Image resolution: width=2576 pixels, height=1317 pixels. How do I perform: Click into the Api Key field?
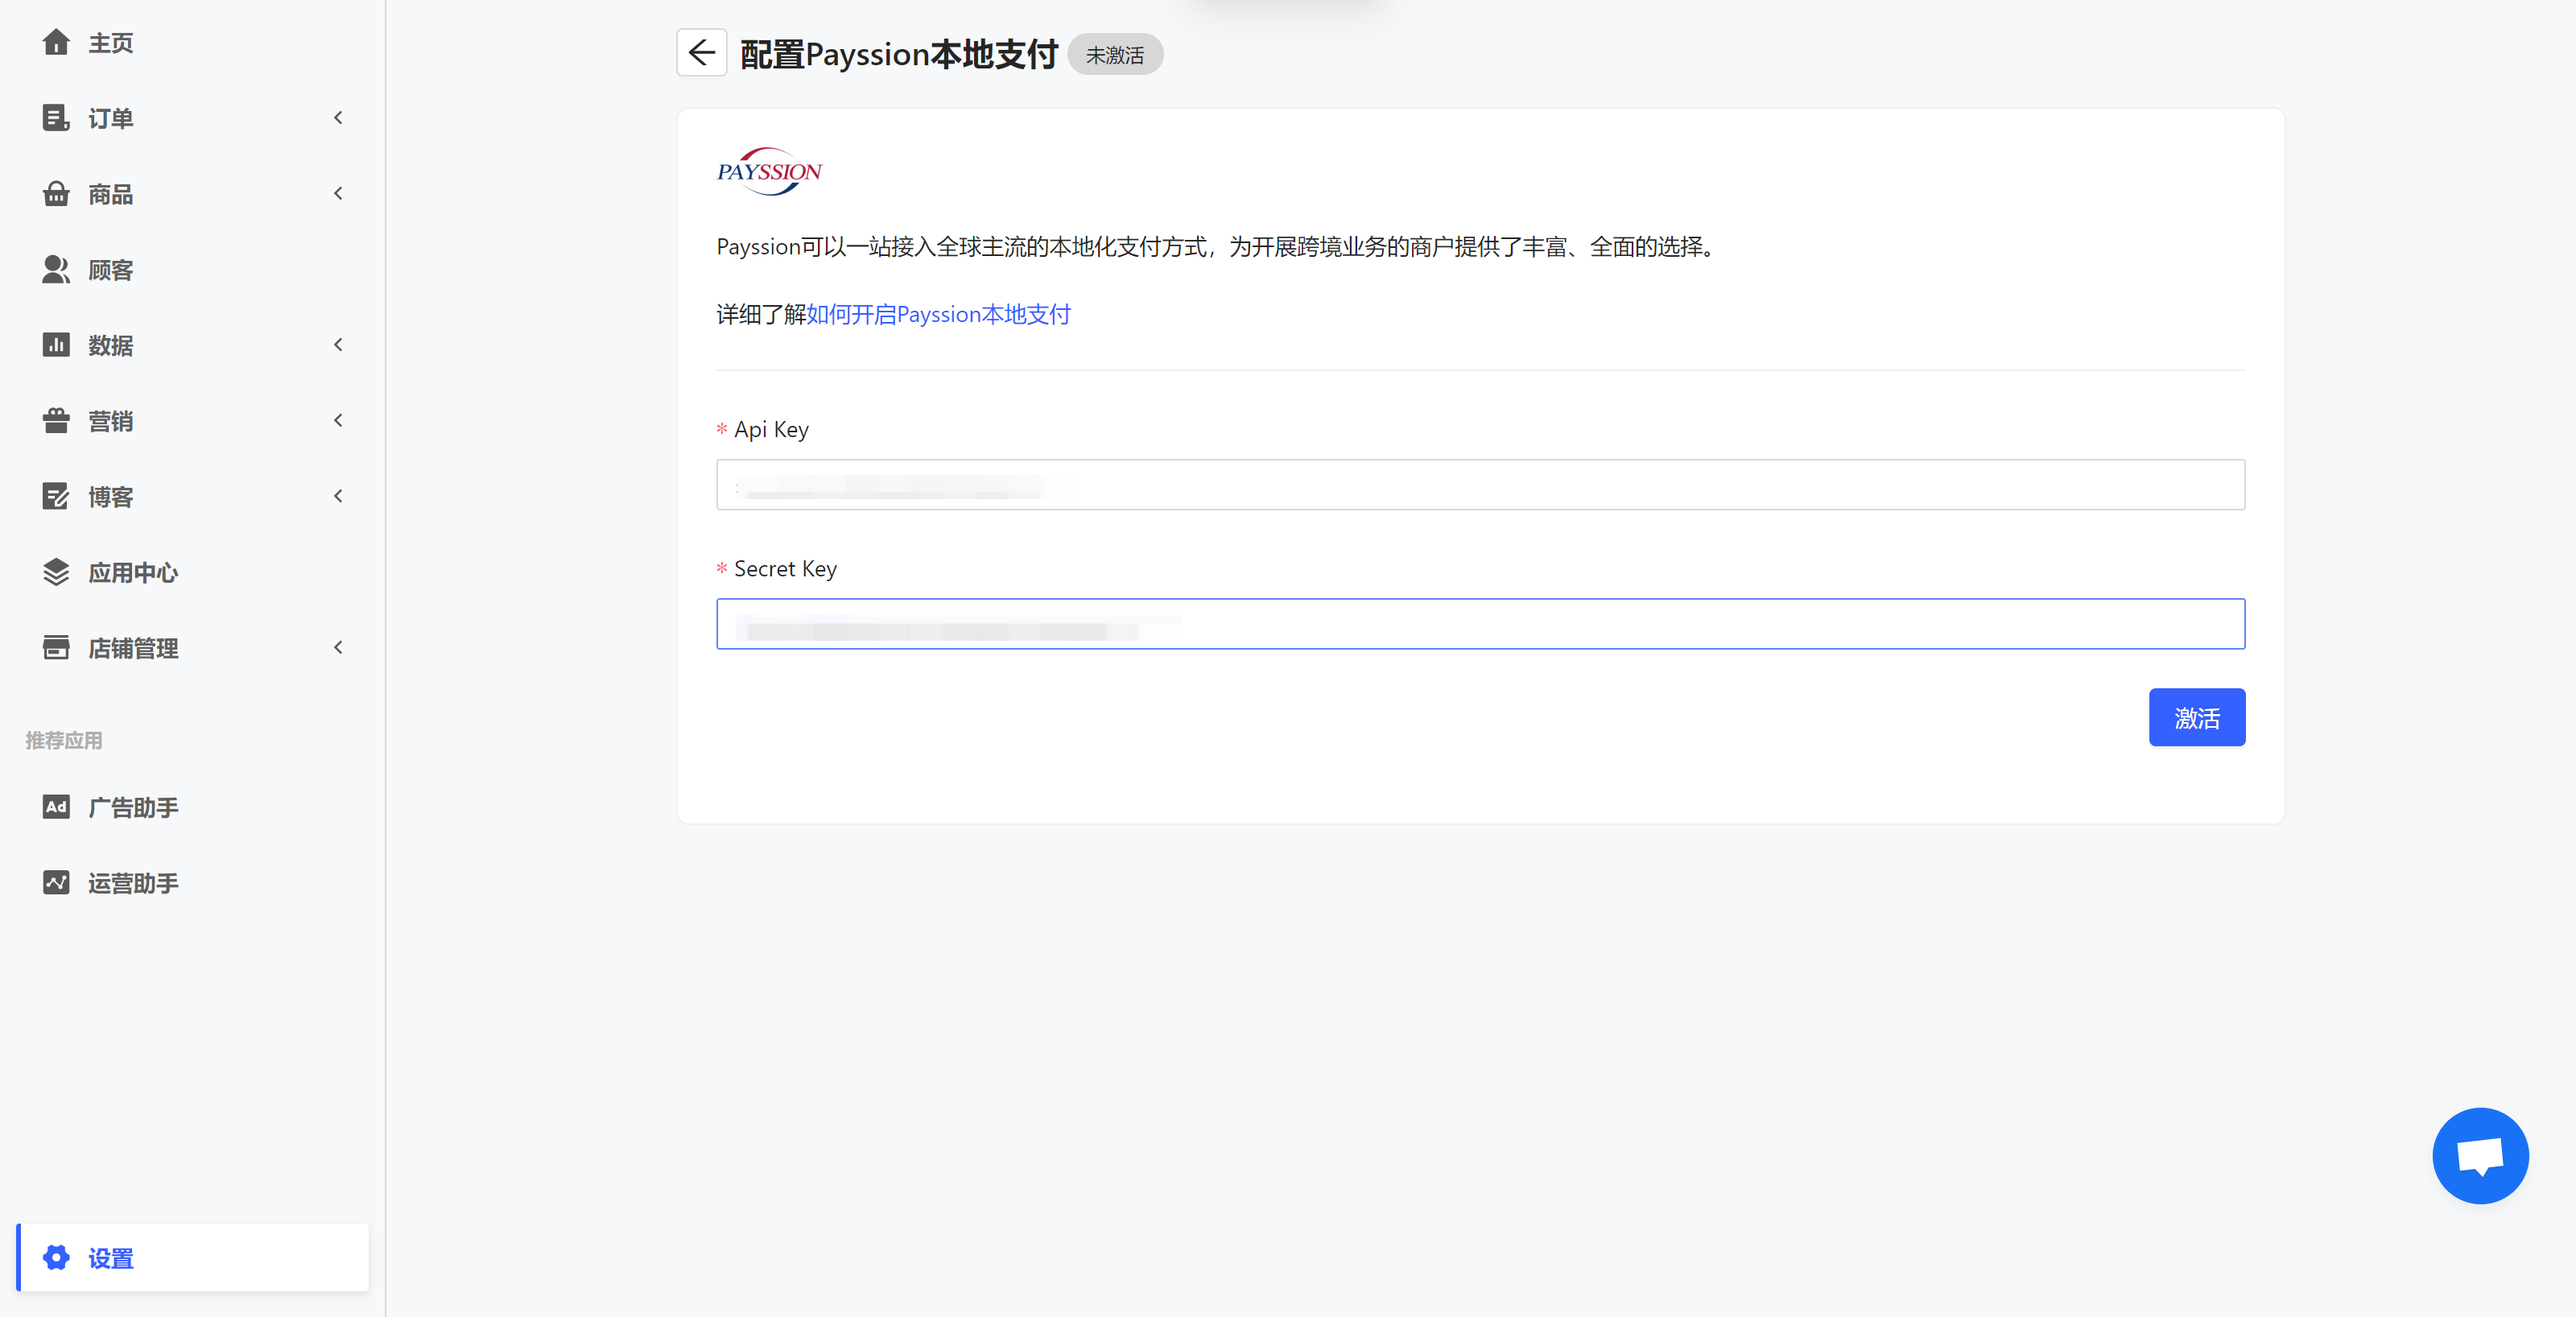(x=1480, y=485)
